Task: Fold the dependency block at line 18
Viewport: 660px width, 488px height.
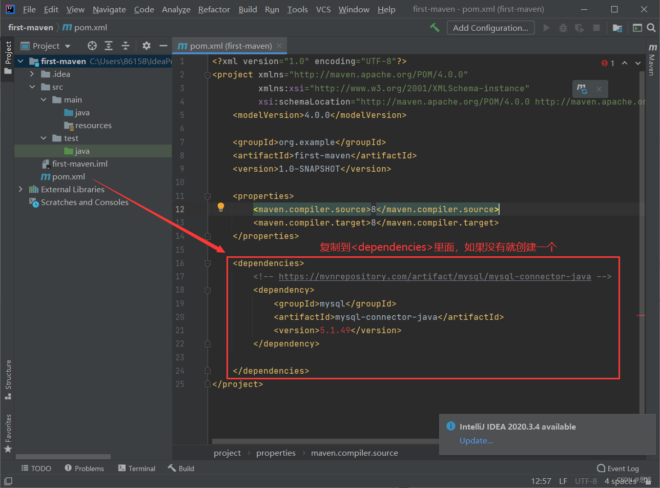Action: click(x=208, y=290)
